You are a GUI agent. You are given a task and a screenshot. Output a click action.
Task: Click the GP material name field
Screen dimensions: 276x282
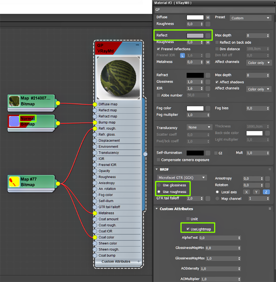(214, 10)
